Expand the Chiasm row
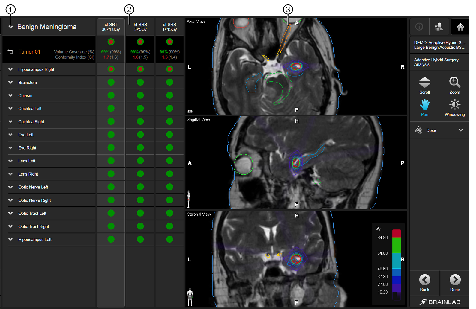 click(x=10, y=95)
